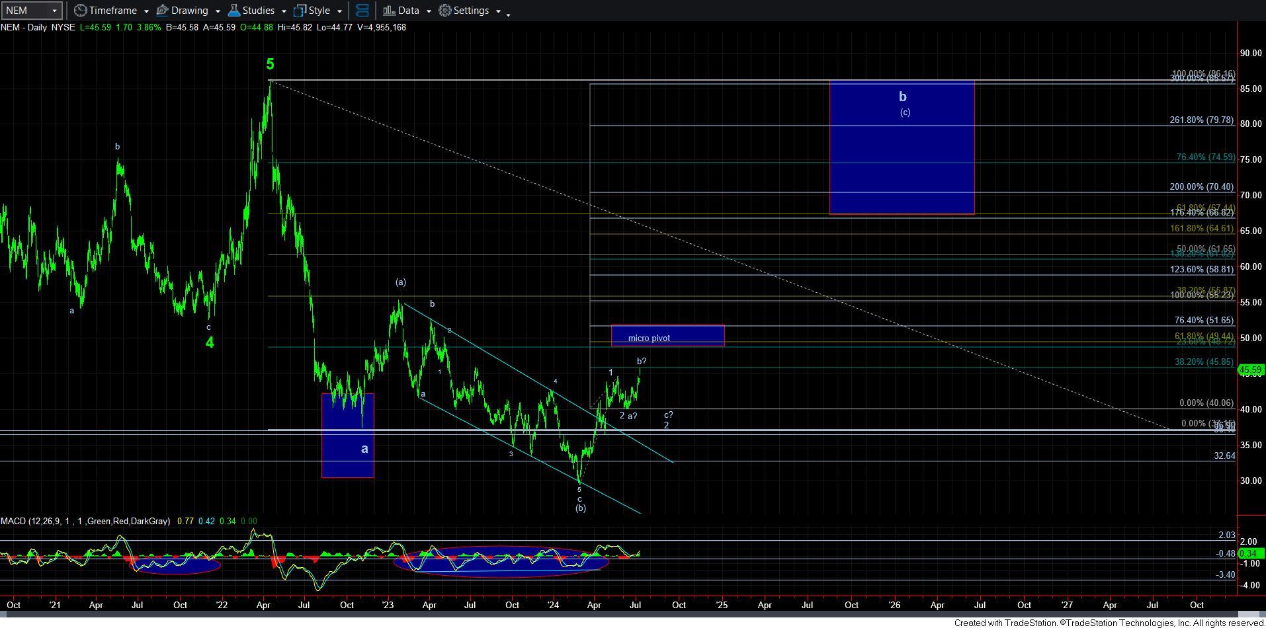
Task: Click the 'b?' wave label
Action: pyautogui.click(x=642, y=362)
